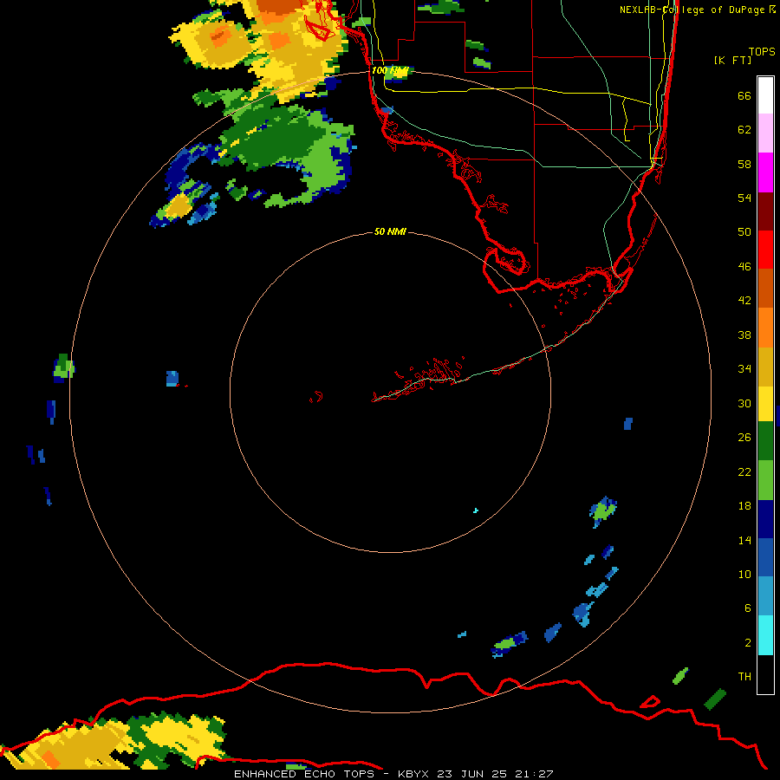Click the light pink legend swatch
Viewport: 780px width, 780px height.
tap(765, 133)
